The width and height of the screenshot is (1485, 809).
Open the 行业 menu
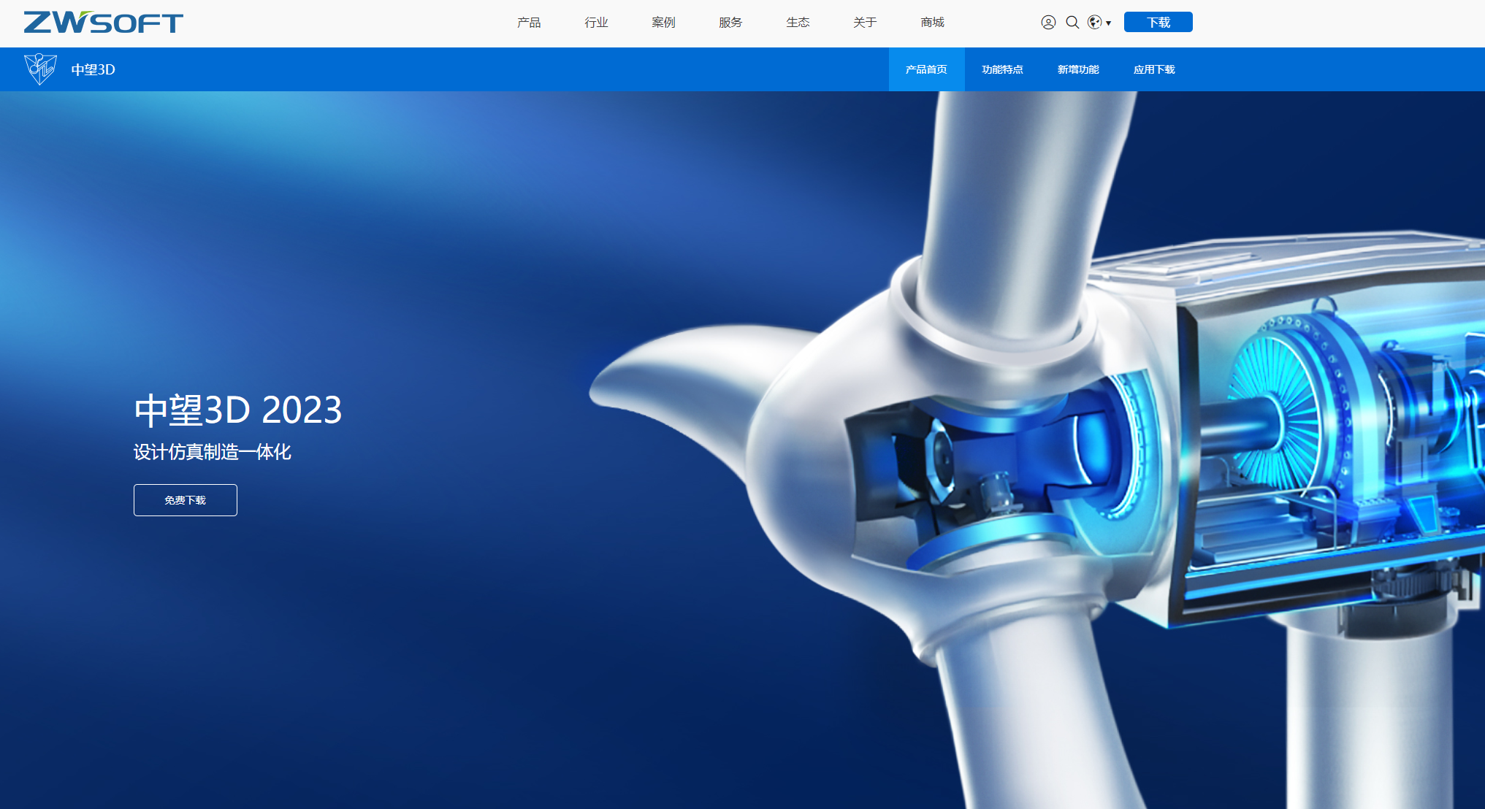pyautogui.click(x=596, y=23)
